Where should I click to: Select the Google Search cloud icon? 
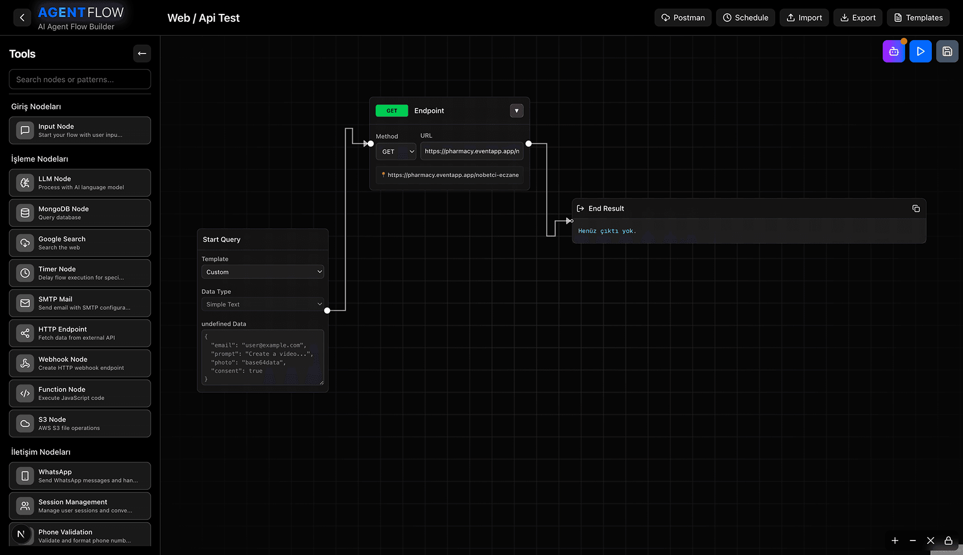coord(25,243)
